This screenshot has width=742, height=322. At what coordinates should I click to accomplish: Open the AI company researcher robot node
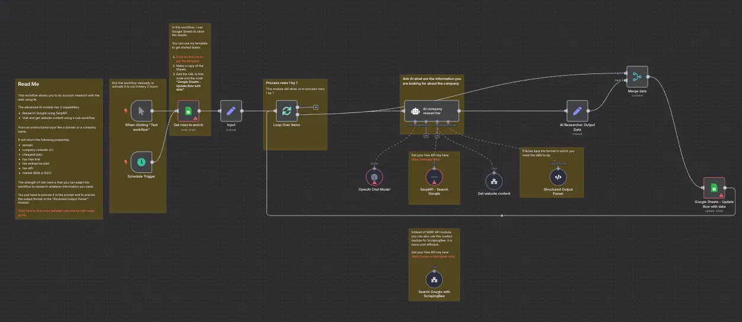tap(432, 111)
